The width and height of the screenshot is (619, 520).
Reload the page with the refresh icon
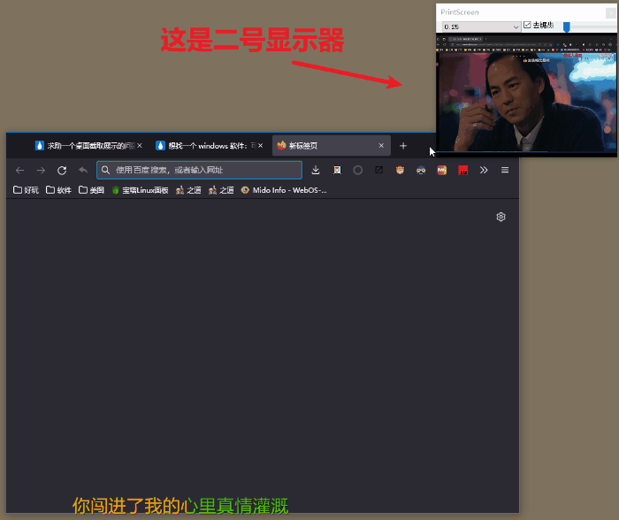(x=62, y=170)
